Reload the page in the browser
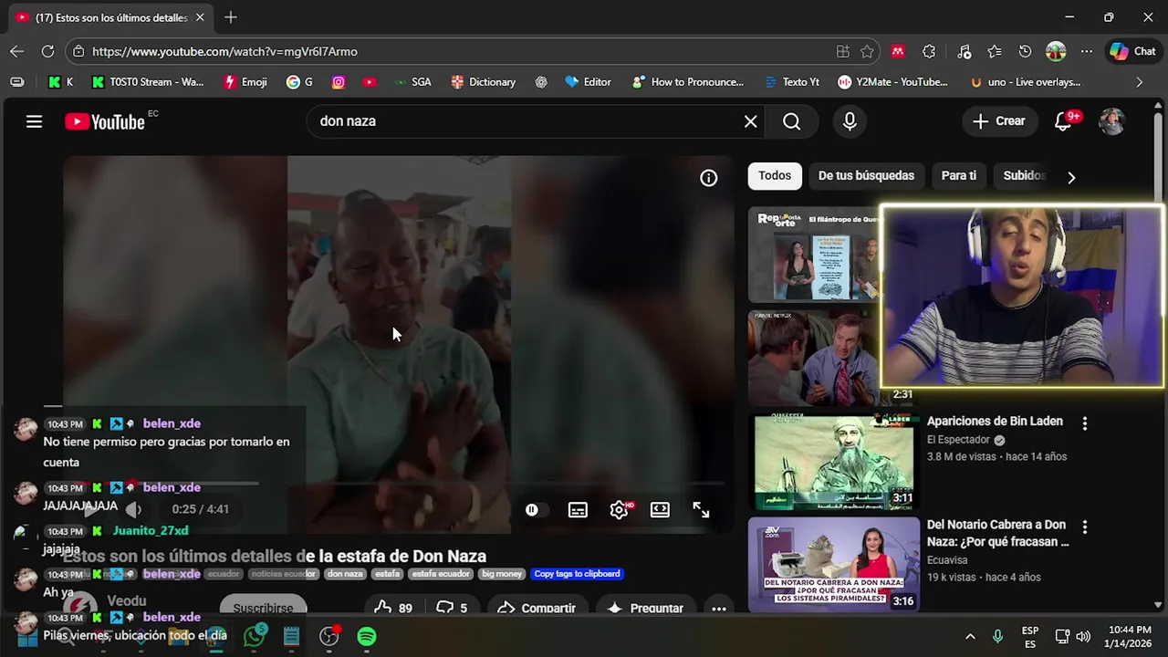Viewport: 1168px width, 657px height. click(48, 51)
